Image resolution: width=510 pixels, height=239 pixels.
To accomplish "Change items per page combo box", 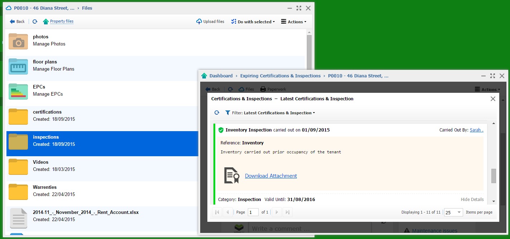I will 453,212.
